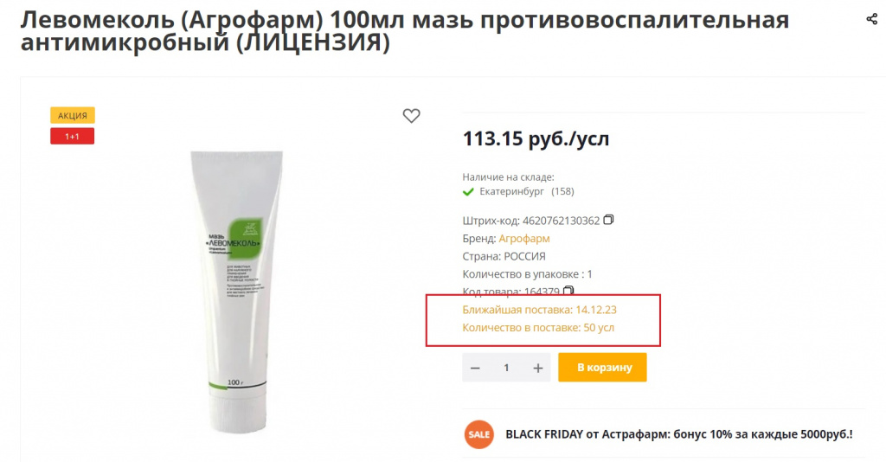Click the Левомеколь product title heading
The image size is (886, 462).
pyautogui.click(x=405, y=31)
